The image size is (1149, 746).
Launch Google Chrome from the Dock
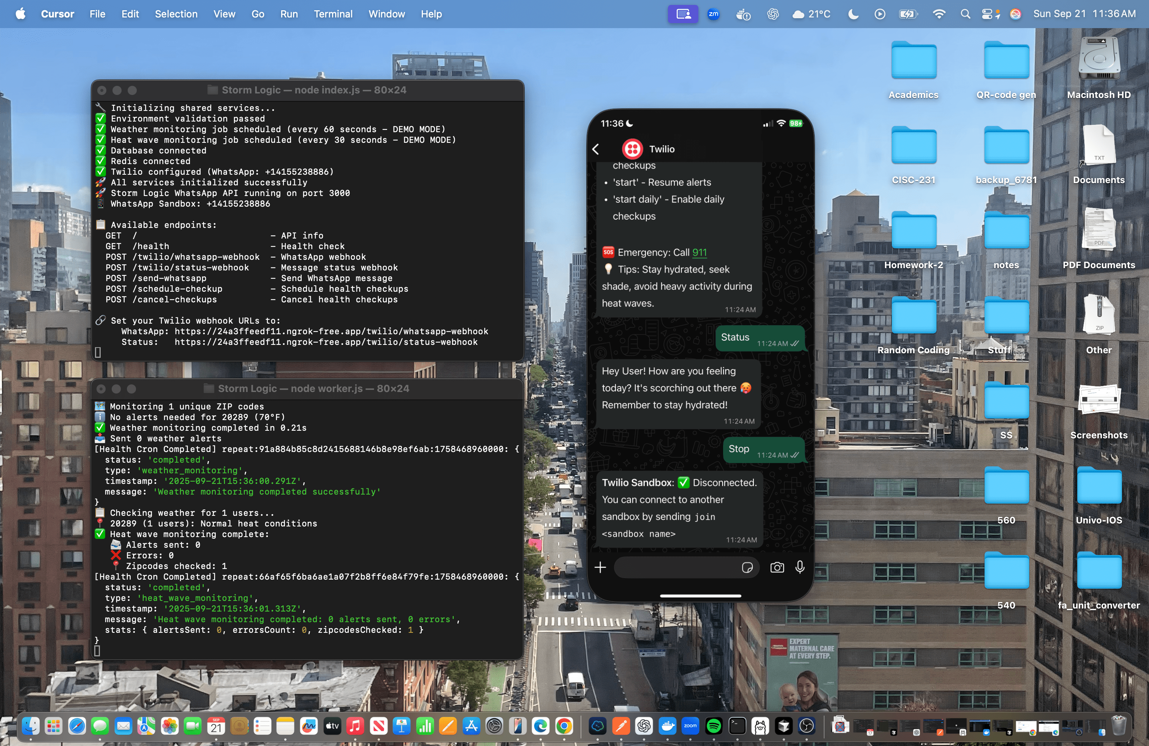(x=564, y=726)
